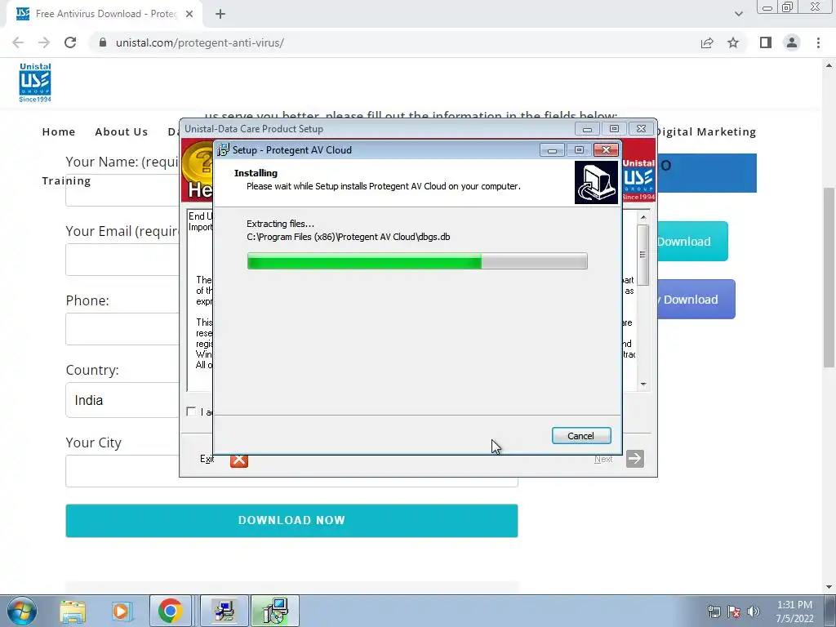This screenshot has height=627, width=836.
Task: Click the volume speaker tray icon
Action: (x=754, y=611)
